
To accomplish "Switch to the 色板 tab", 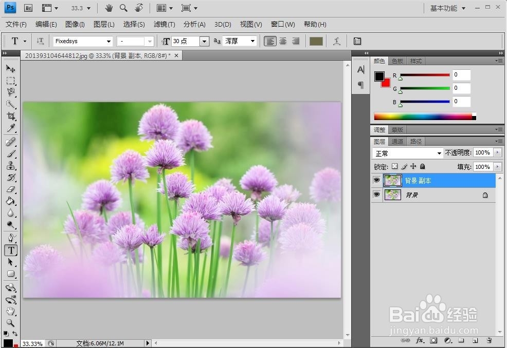I will click(397, 61).
